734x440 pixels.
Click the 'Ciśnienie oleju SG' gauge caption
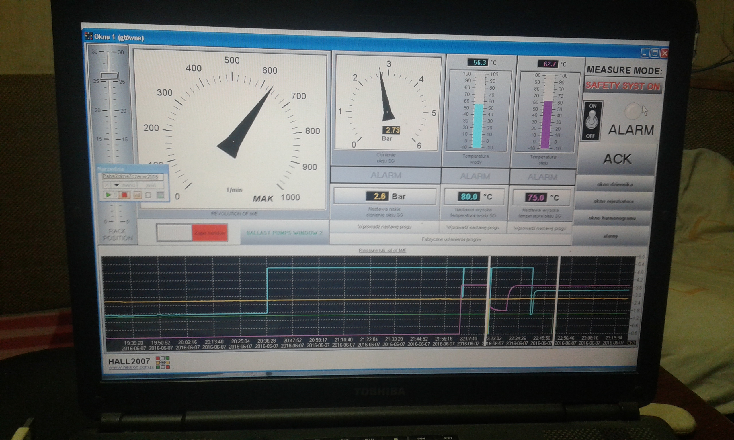click(386, 158)
